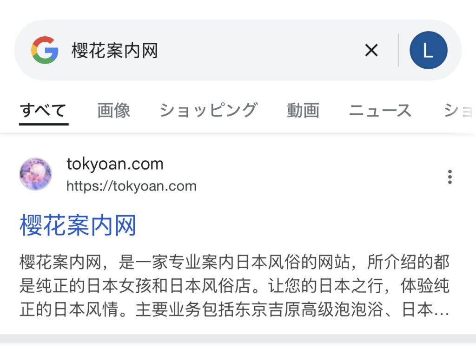This screenshot has width=476, height=349.
Task: Open the three-dot menu for tokyoan.com result
Action: 450,177
